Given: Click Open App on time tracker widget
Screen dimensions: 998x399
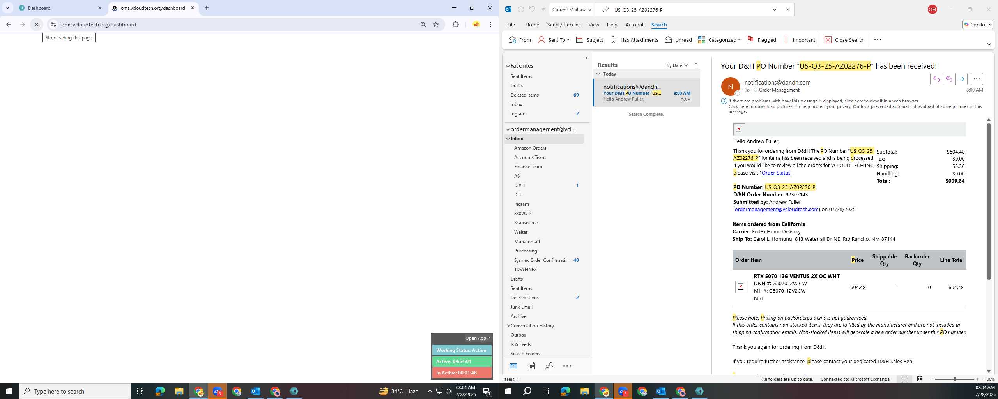Looking at the screenshot, I should tap(478, 338).
